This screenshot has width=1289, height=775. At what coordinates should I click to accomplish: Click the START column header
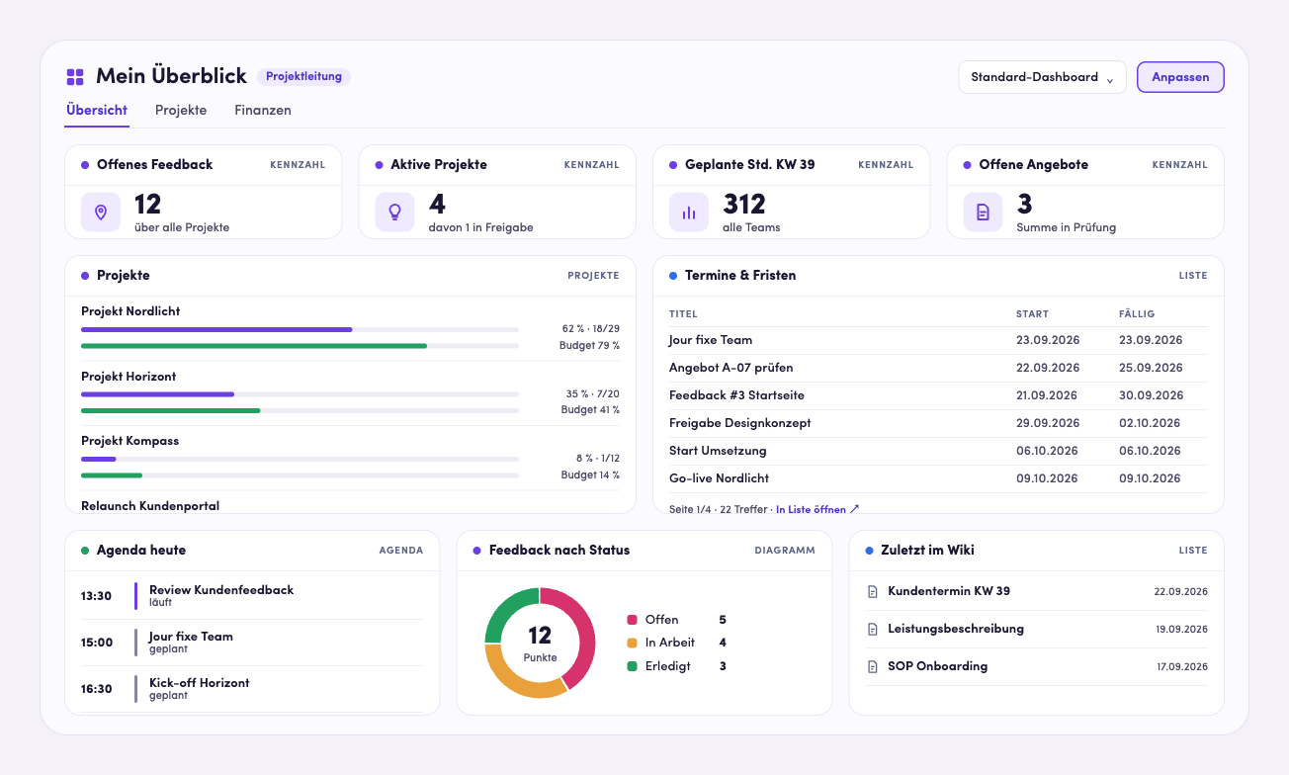tap(1033, 314)
